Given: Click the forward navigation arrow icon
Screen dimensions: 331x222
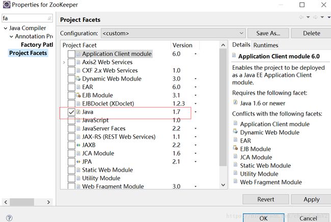Looking at the screenshot, I should click(x=315, y=17).
